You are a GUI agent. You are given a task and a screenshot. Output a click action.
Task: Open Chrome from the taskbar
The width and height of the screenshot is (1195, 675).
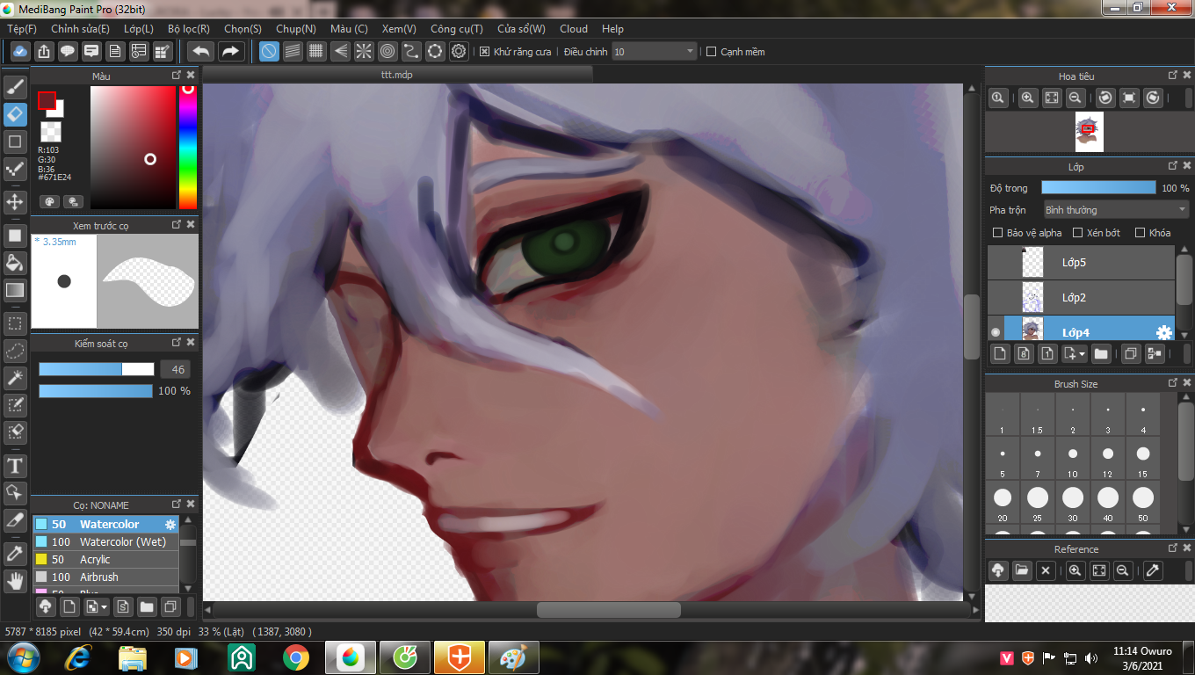pyautogui.click(x=296, y=657)
